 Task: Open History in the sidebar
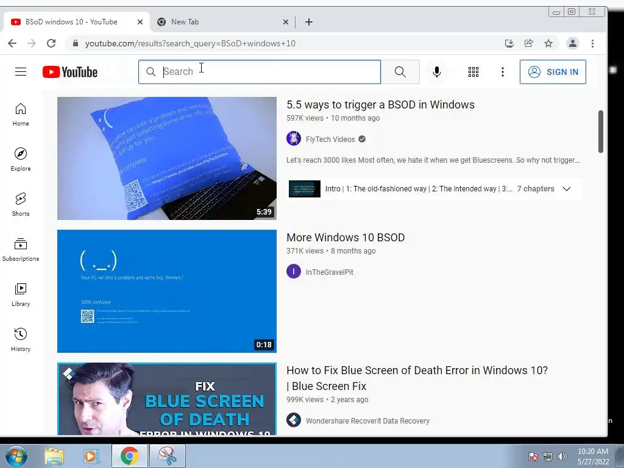[21, 339]
